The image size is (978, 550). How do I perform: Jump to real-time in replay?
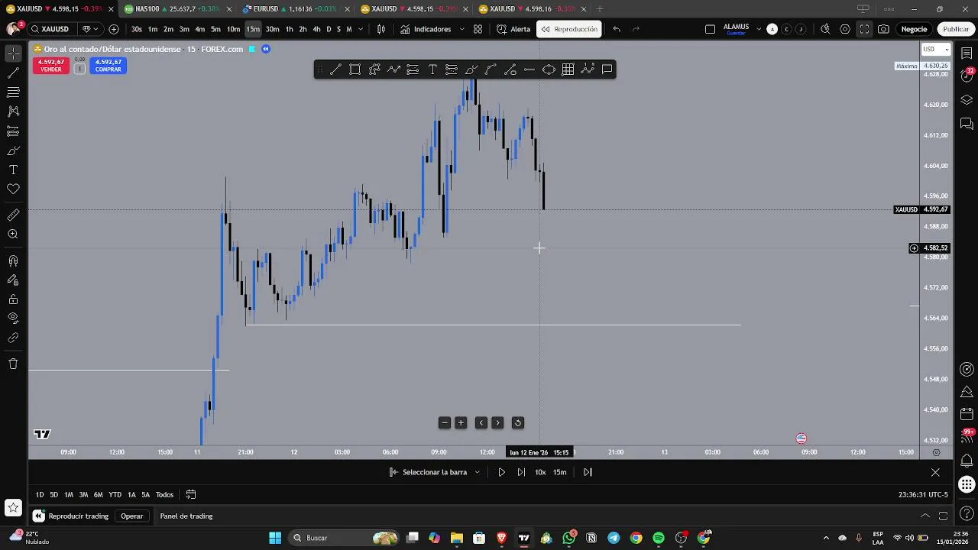coord(588,472)
